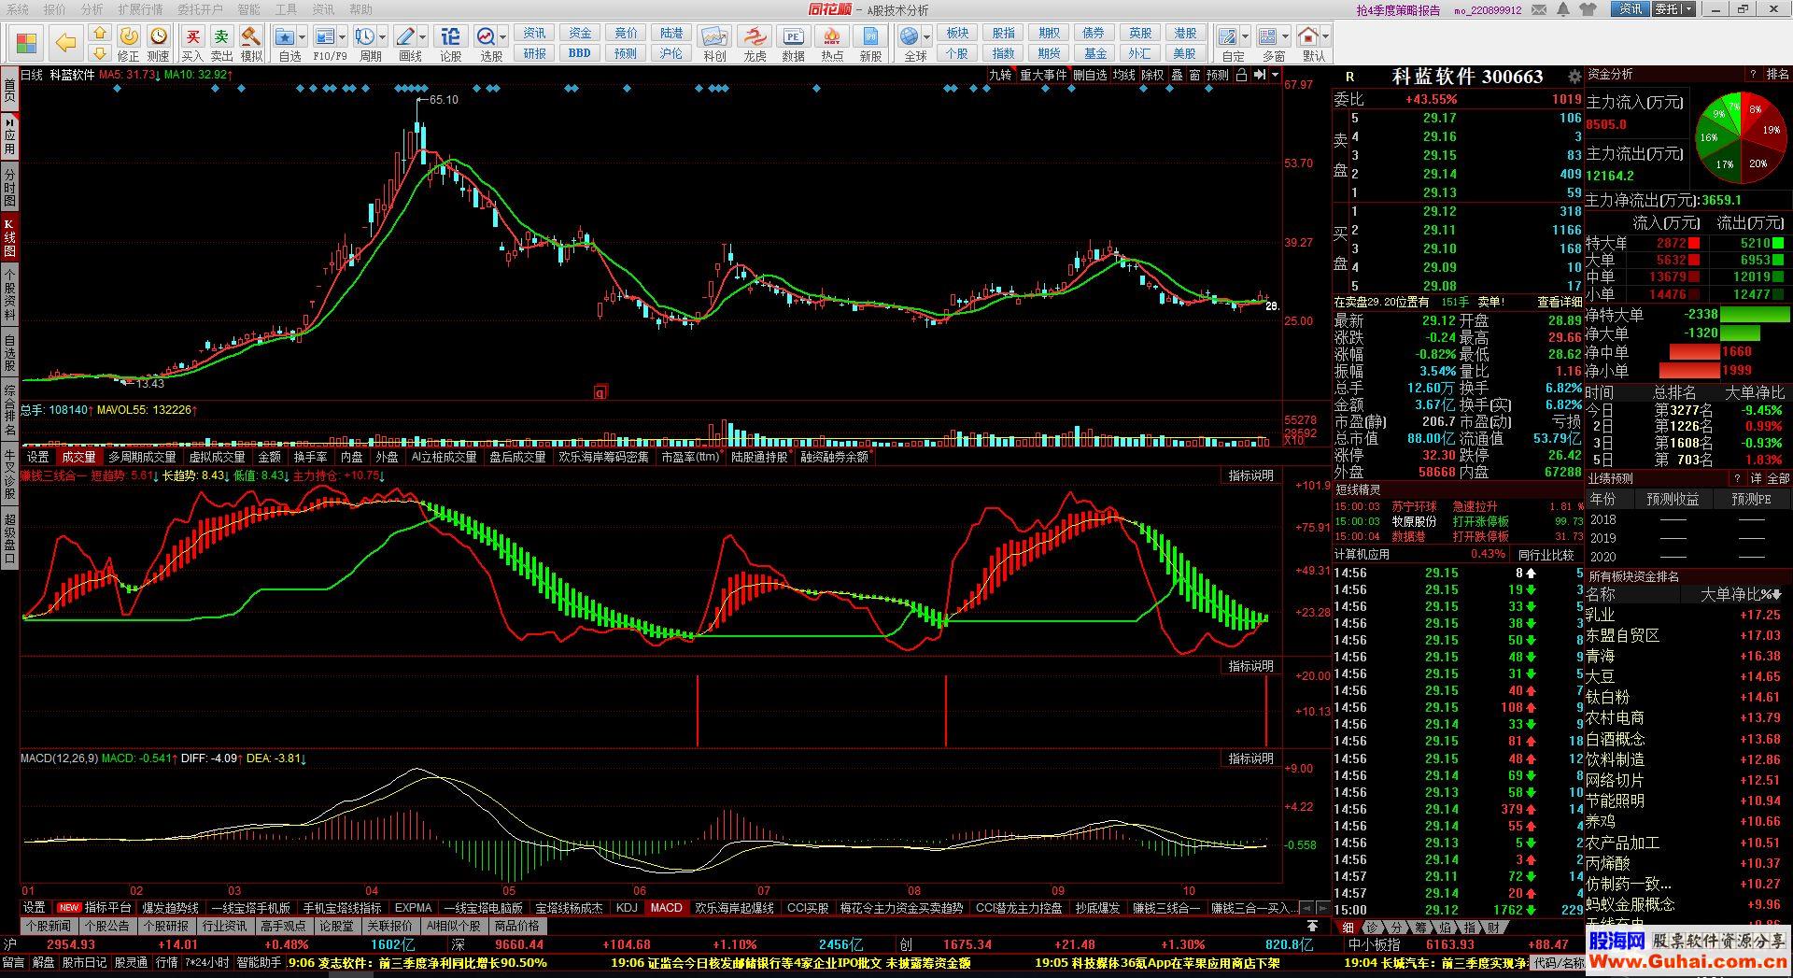This screenshot has height=978, width=1793.
Task: Expand dropdown arrow next to 周期
Action: (383, 37)
